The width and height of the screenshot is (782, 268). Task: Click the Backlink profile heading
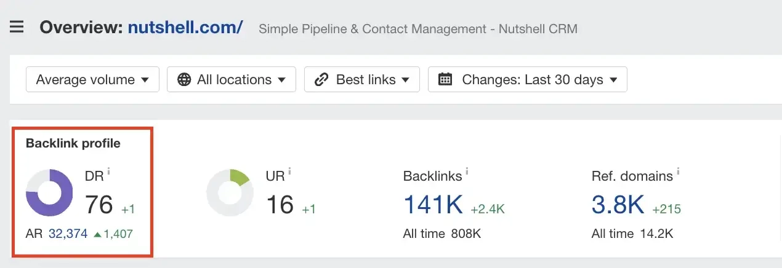[x=73, y=143]
